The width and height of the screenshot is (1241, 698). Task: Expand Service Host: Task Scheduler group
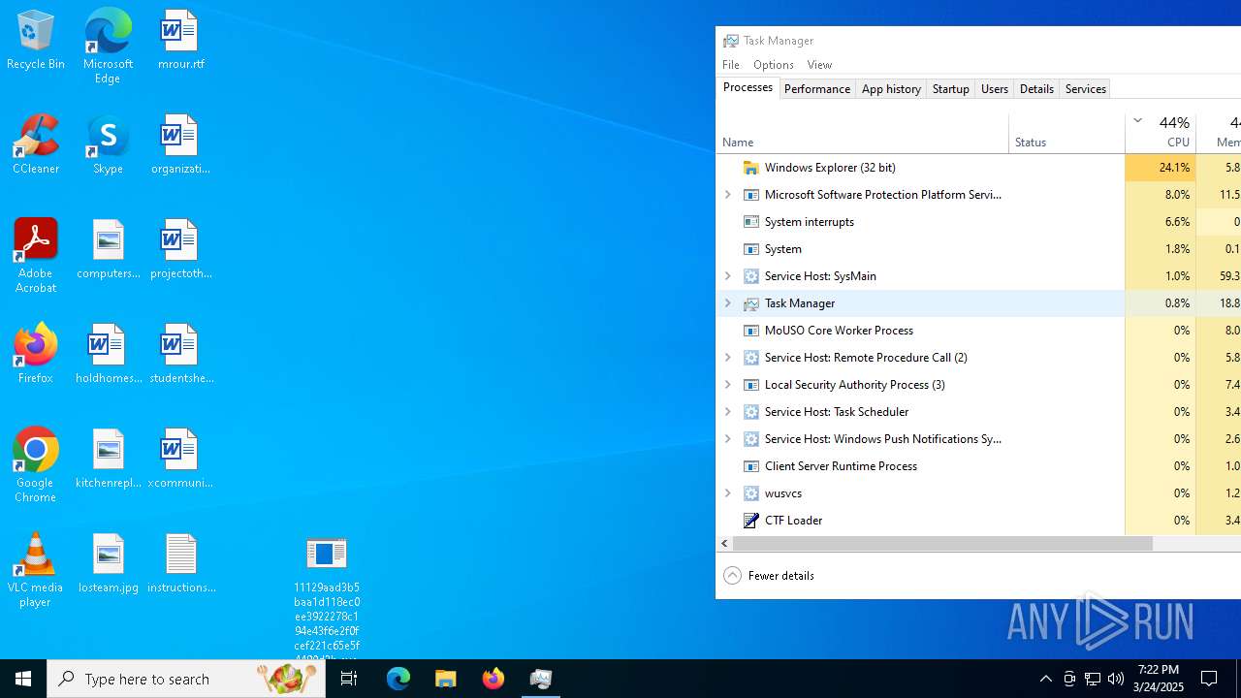tap(728, 412)
